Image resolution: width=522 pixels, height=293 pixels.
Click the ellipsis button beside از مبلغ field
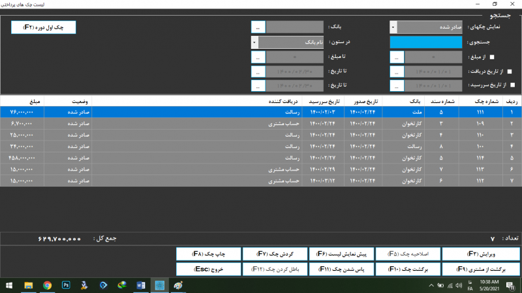(x=397, y=57)
